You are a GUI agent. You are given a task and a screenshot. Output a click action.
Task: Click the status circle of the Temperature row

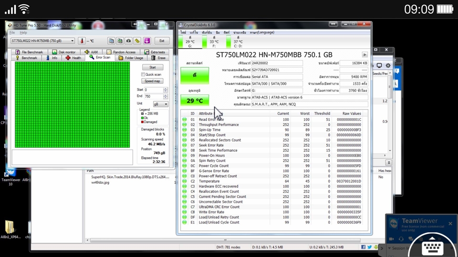pos(184,181)
